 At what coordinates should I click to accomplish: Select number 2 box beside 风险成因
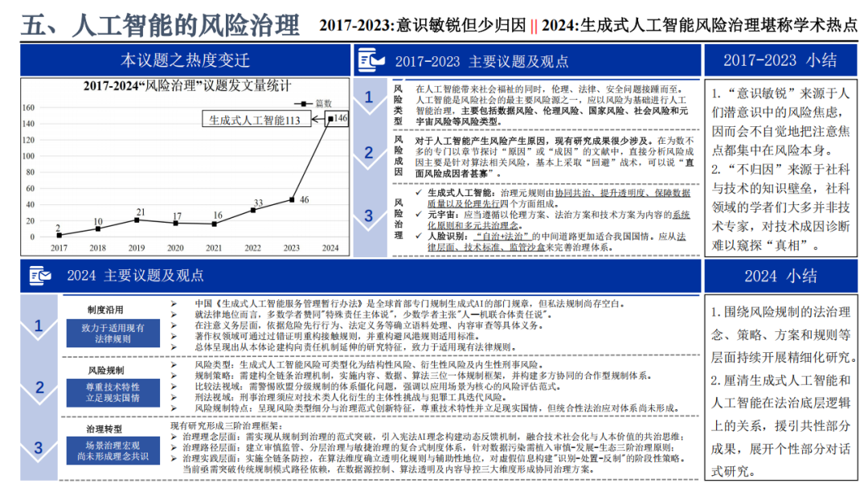pyautogui.click(x=369, y=153)
